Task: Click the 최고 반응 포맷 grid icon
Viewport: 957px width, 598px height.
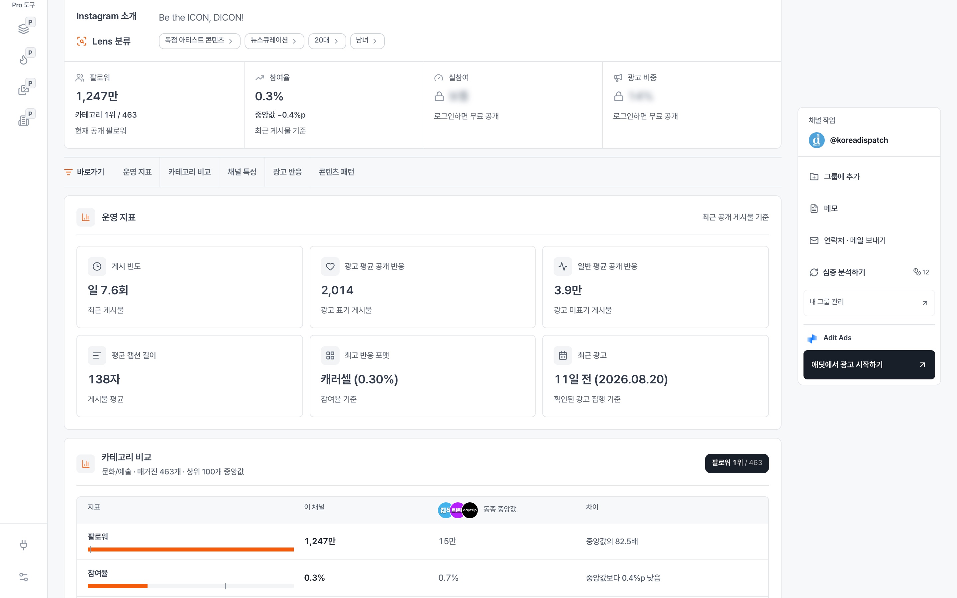Action: (x=330, y=355)
